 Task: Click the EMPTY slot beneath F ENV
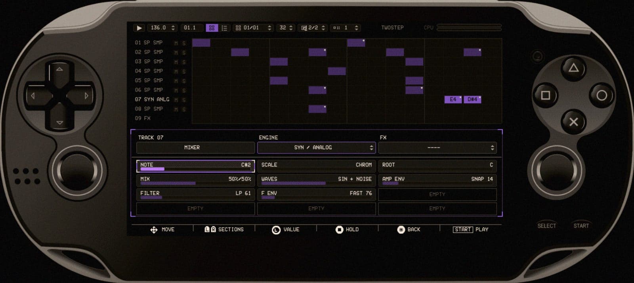316,209
